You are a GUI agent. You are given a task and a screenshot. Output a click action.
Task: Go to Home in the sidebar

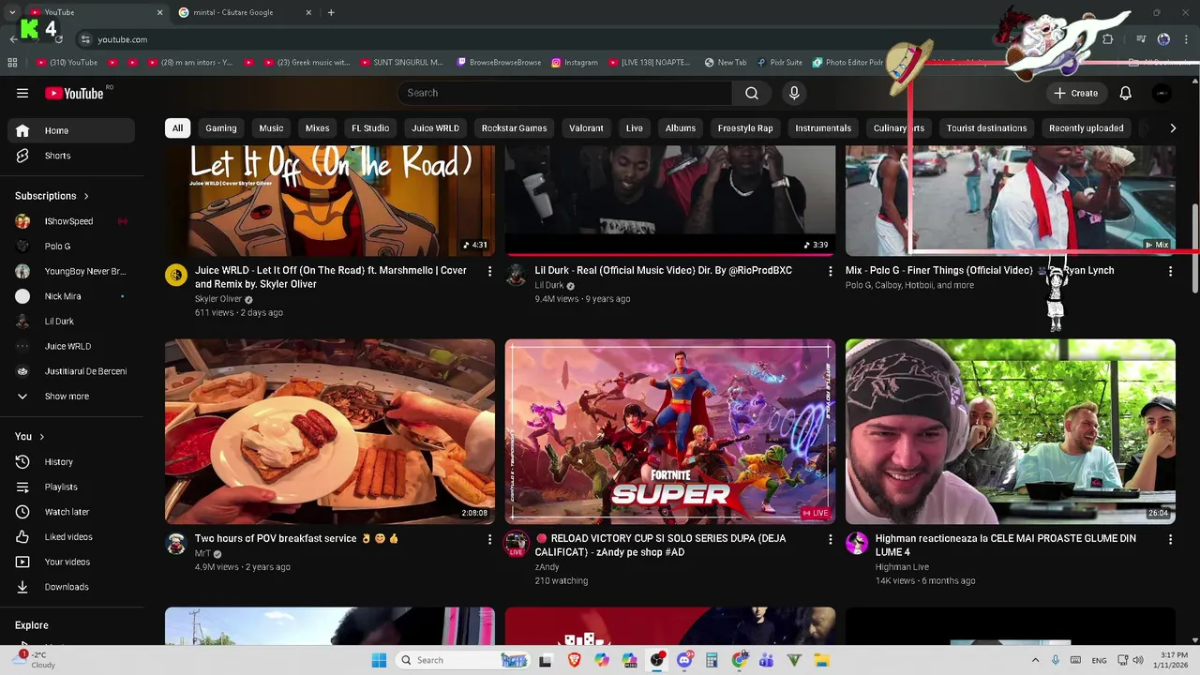click(71, 130)
